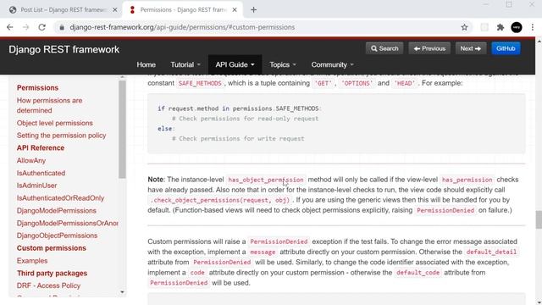The width and height of the screenshot is (542, 305).
Task: Open Custom permissions sidebar heading
Action: click(x=51, y=248)
